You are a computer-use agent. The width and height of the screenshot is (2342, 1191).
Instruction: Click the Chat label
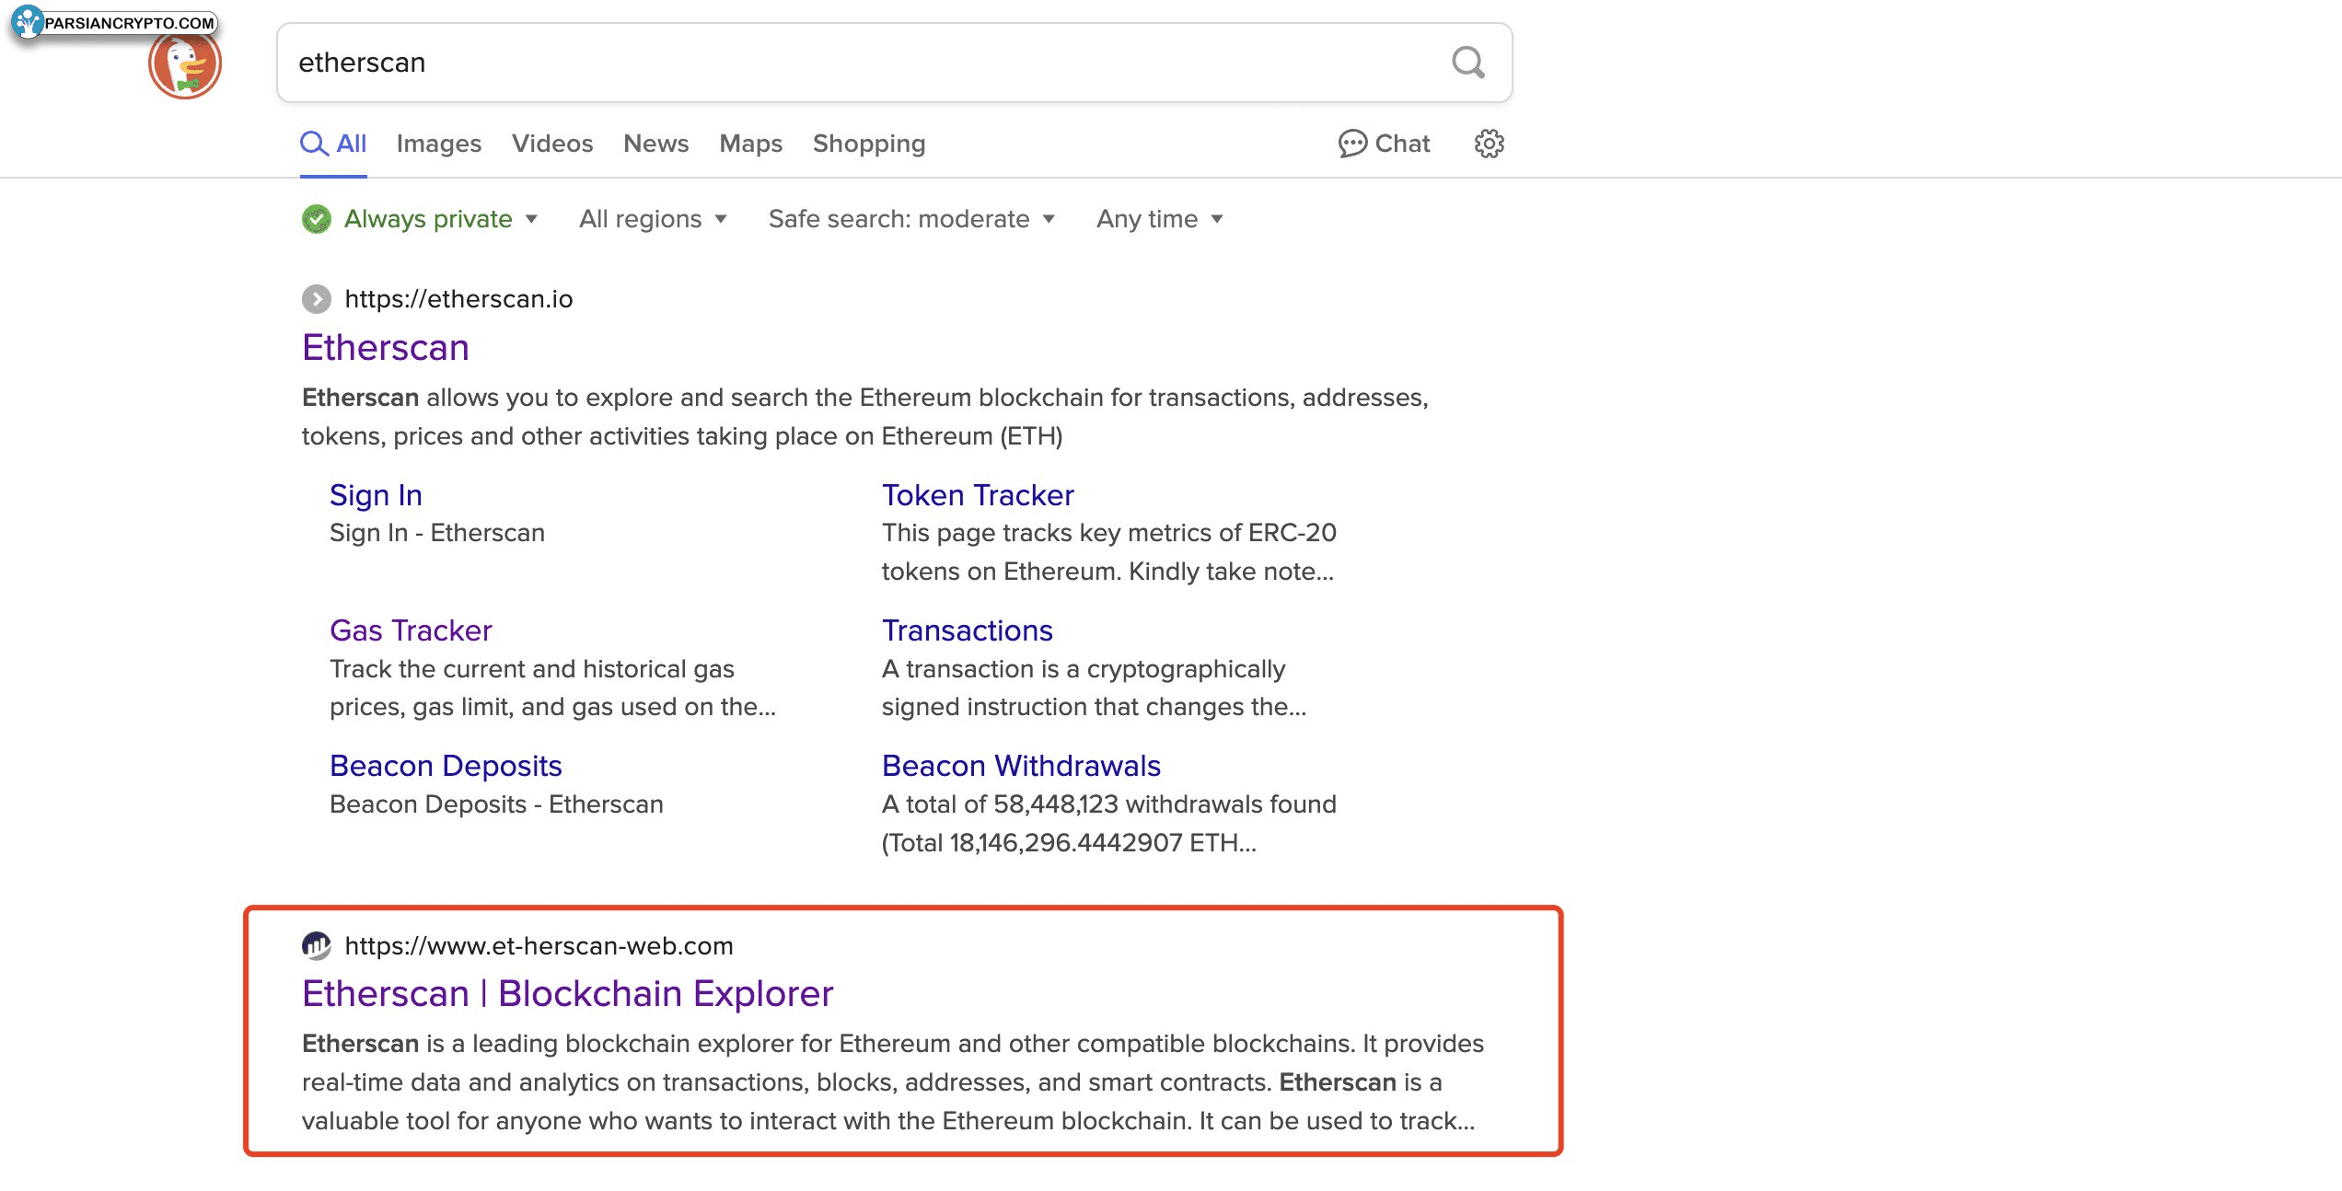[x=1402, y=144]
